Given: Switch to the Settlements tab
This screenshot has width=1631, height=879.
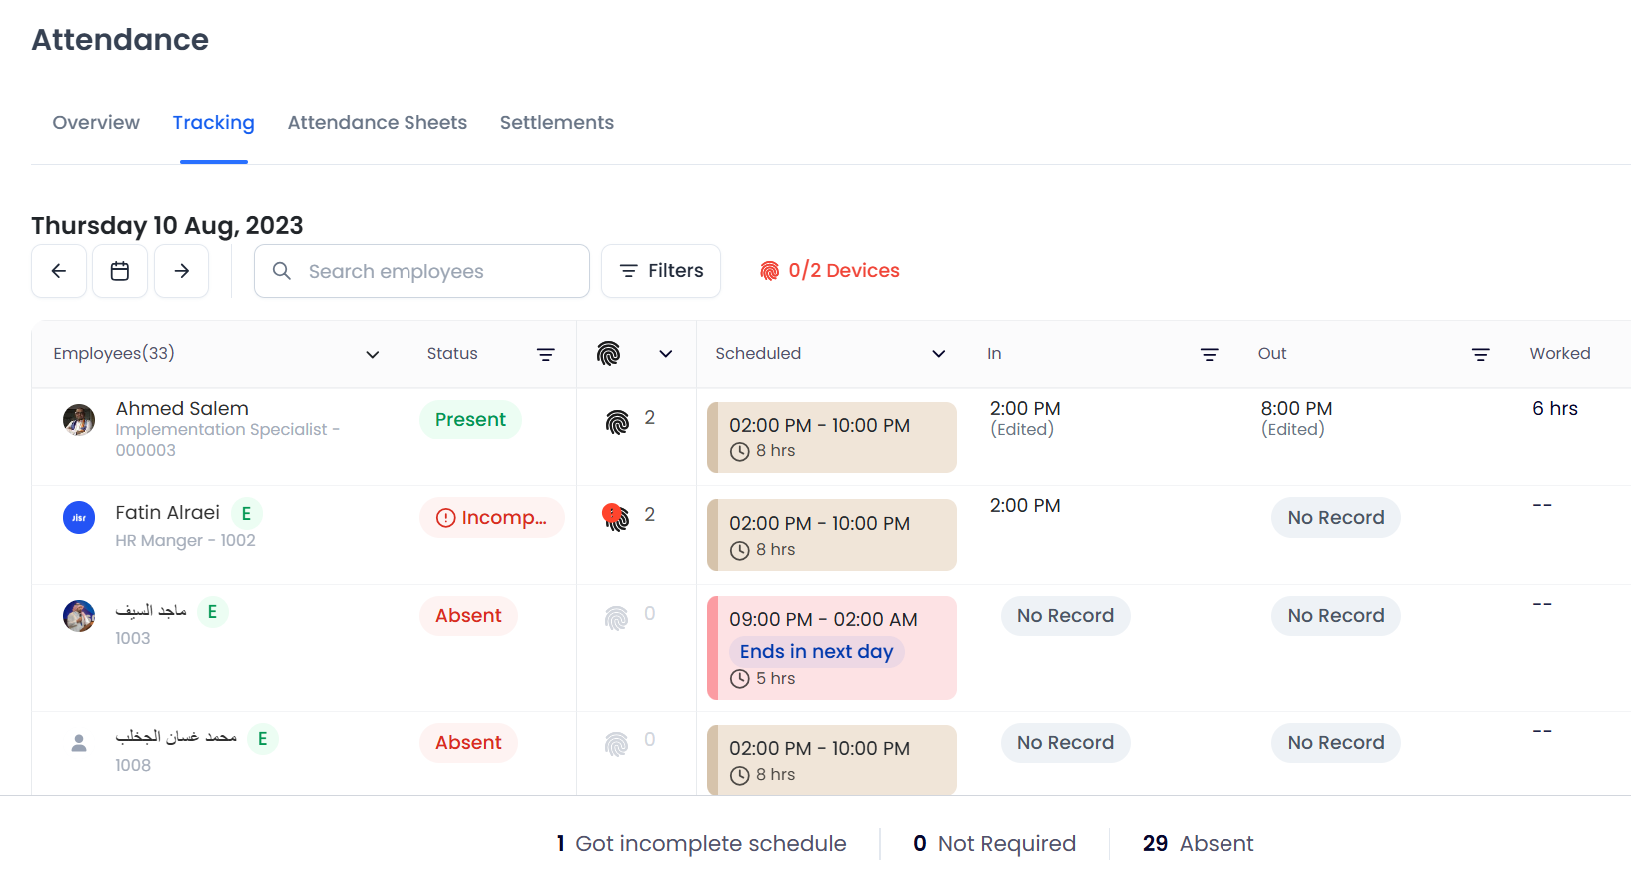Looking at the screenshot, I should pos(556,123).
